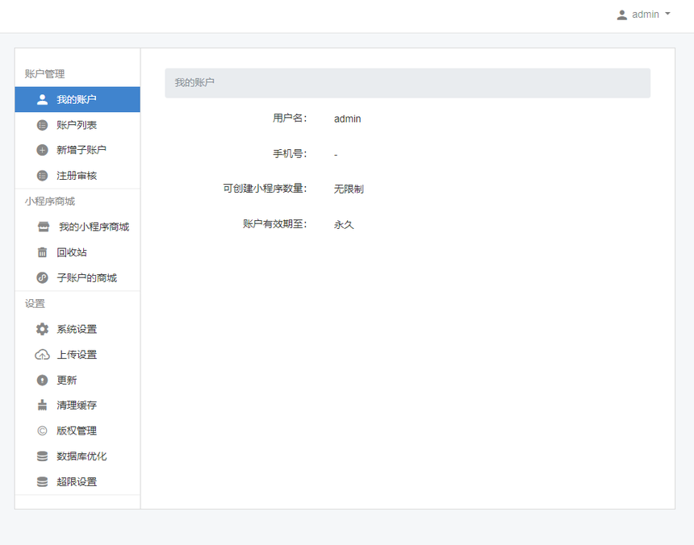Click the alert icon beside 更新
The image size is (694, 545).
43,380
